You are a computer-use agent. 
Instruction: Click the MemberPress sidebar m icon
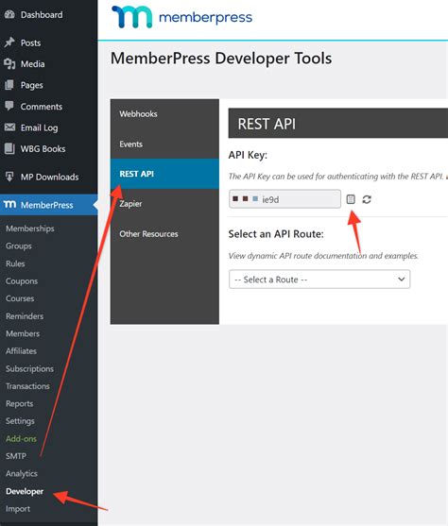pyautogui.click(x=9, y=204)
